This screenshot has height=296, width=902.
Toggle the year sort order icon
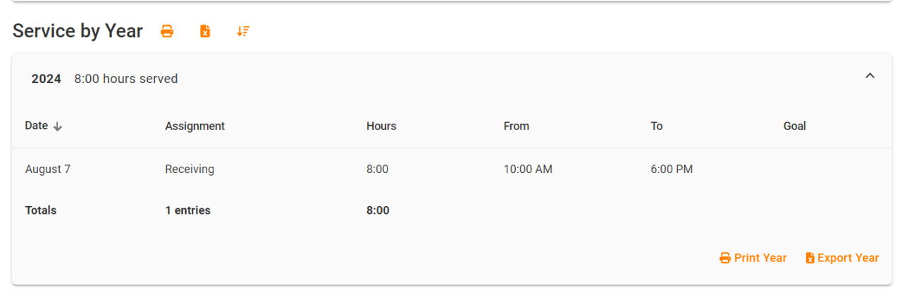coord(243,31)
